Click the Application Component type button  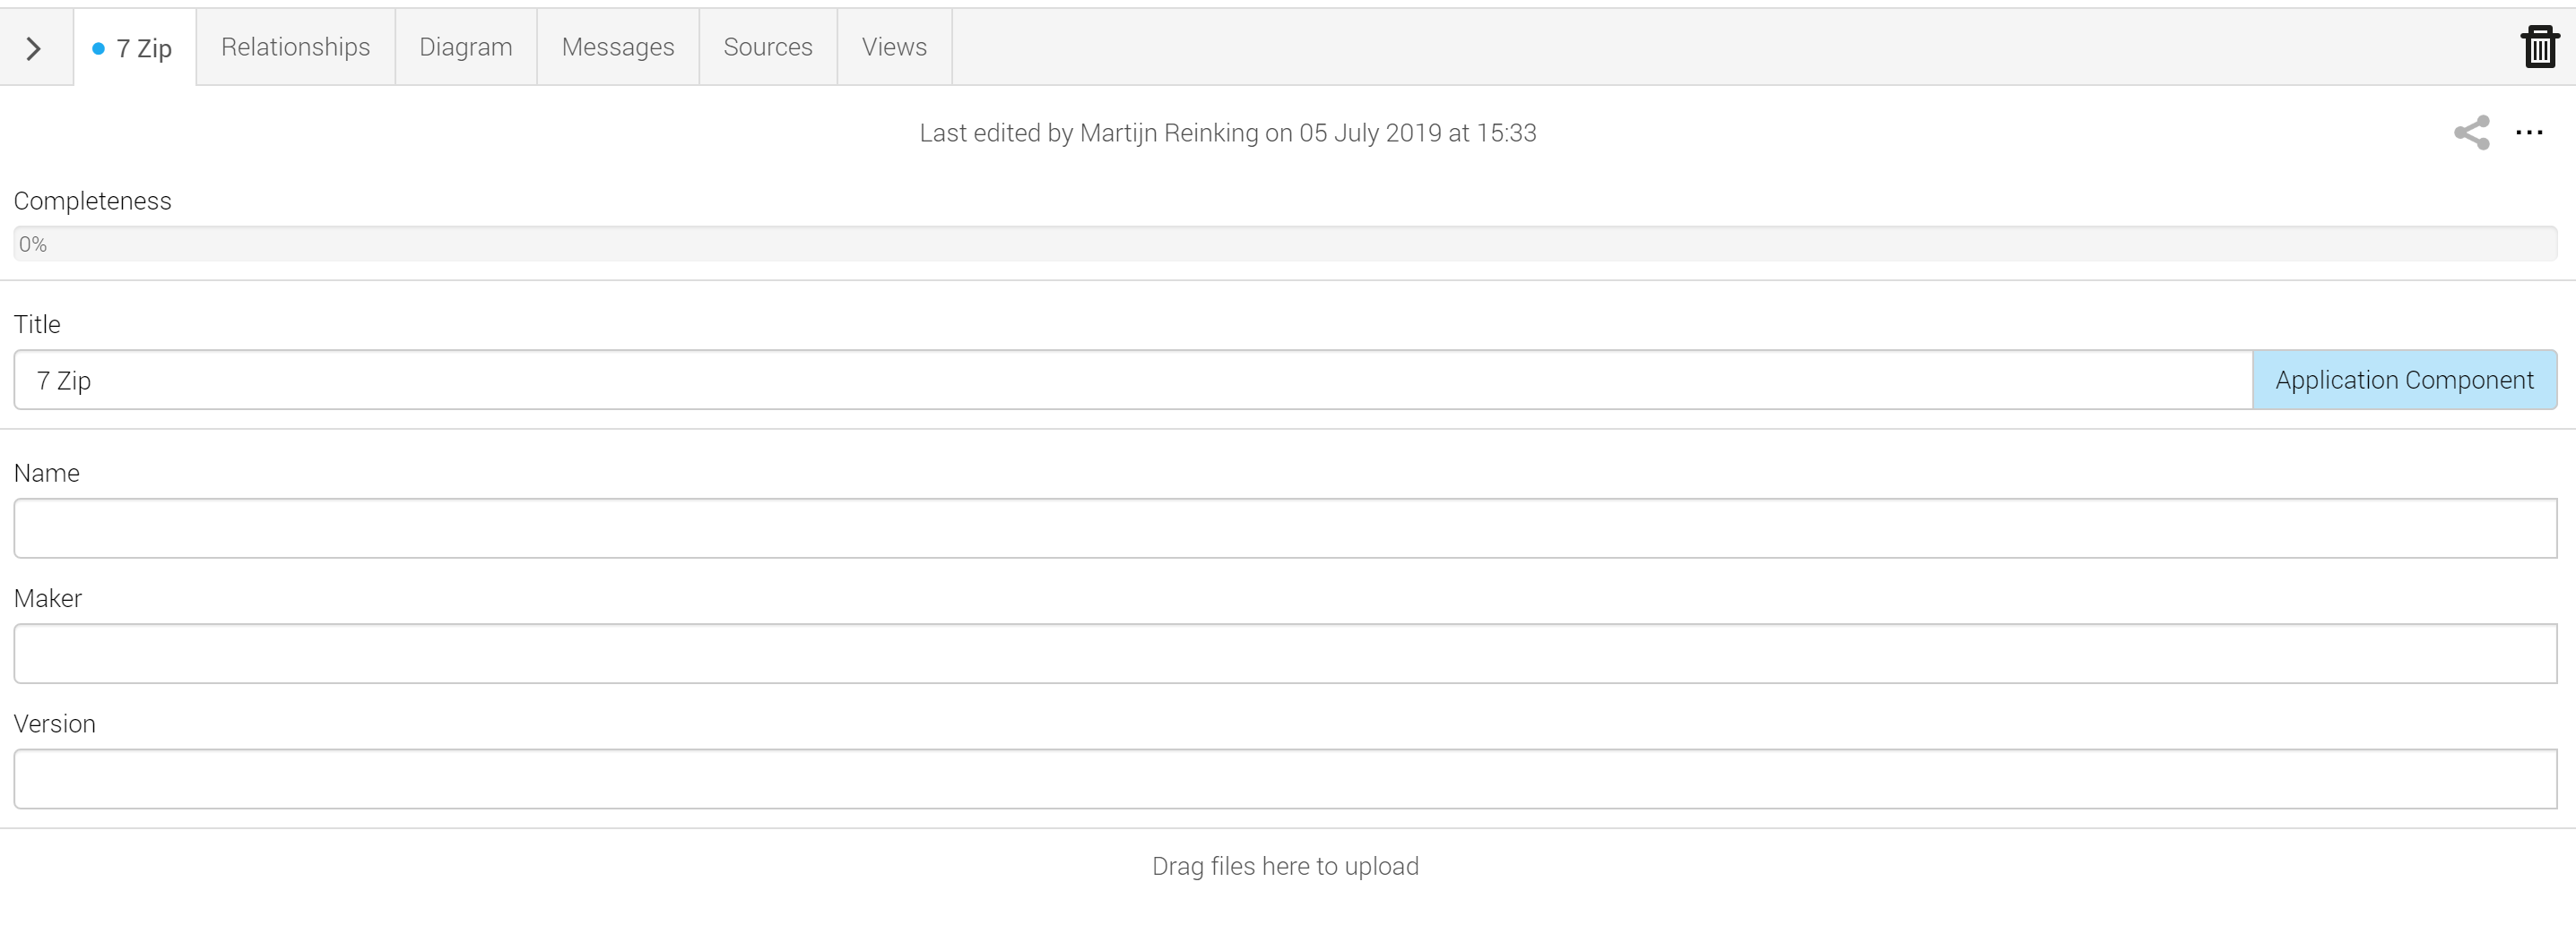(x=2404, y=380)
